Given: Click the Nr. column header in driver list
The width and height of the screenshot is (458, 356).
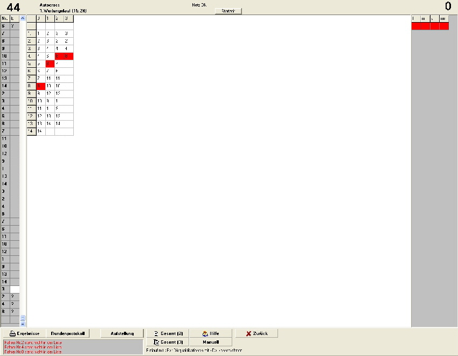Looking at the screenshot, I should [5, 18].
